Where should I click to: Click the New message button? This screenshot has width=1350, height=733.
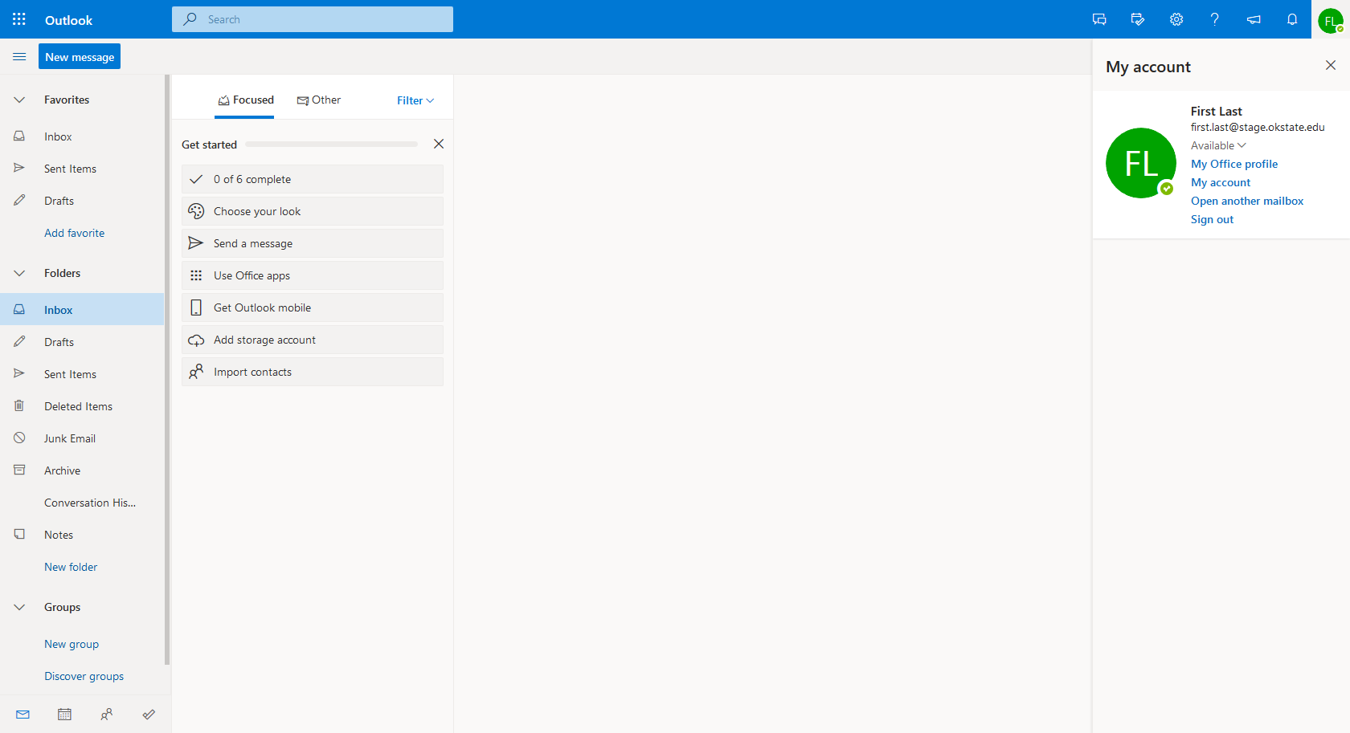(x=79, y=56)
